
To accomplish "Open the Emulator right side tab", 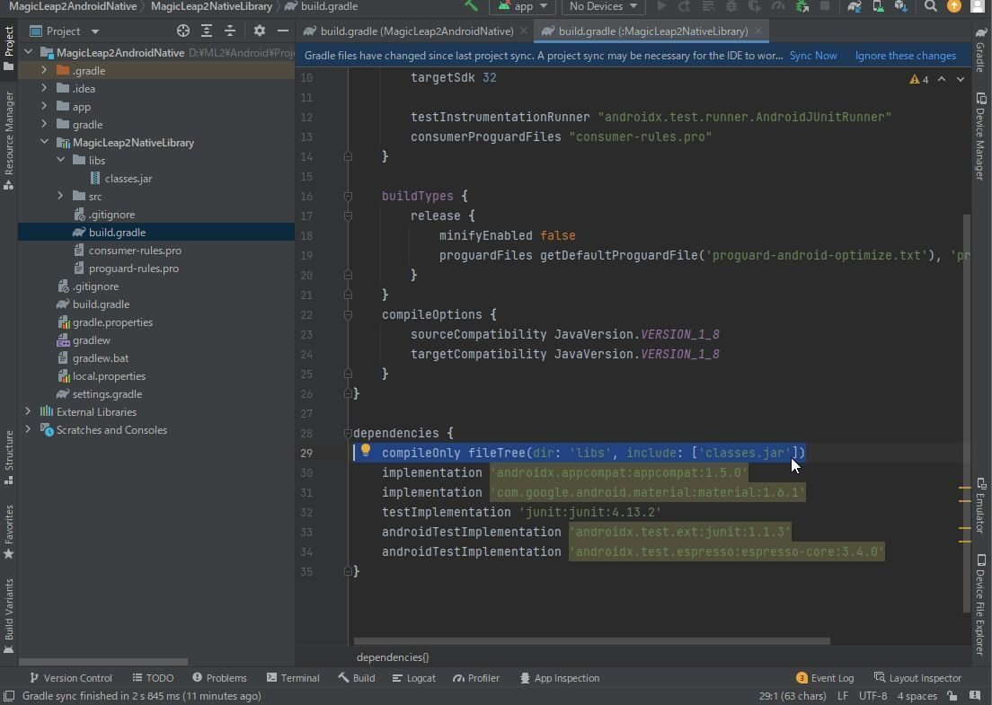I will [980, 506].
